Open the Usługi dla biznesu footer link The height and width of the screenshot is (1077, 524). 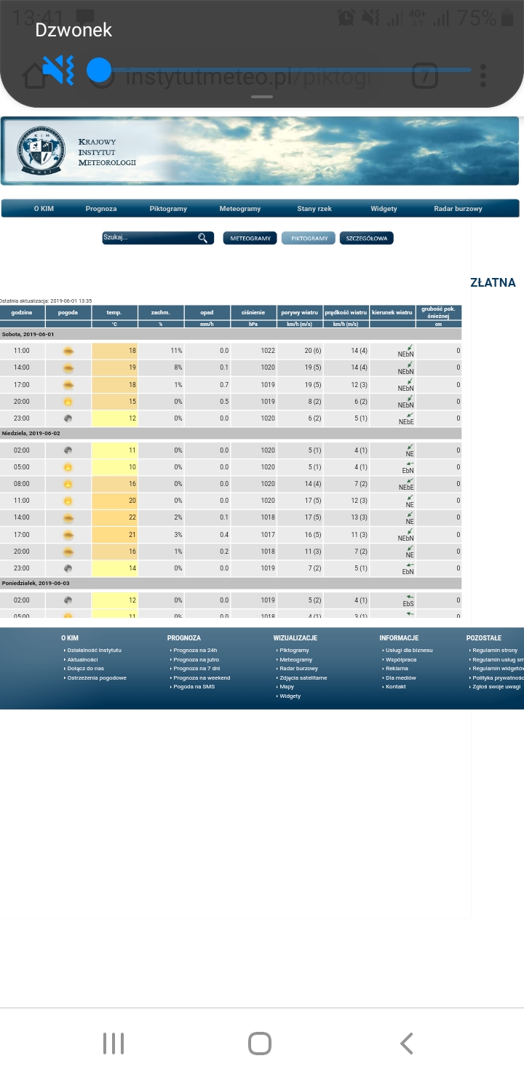click(x=409, y=650)
